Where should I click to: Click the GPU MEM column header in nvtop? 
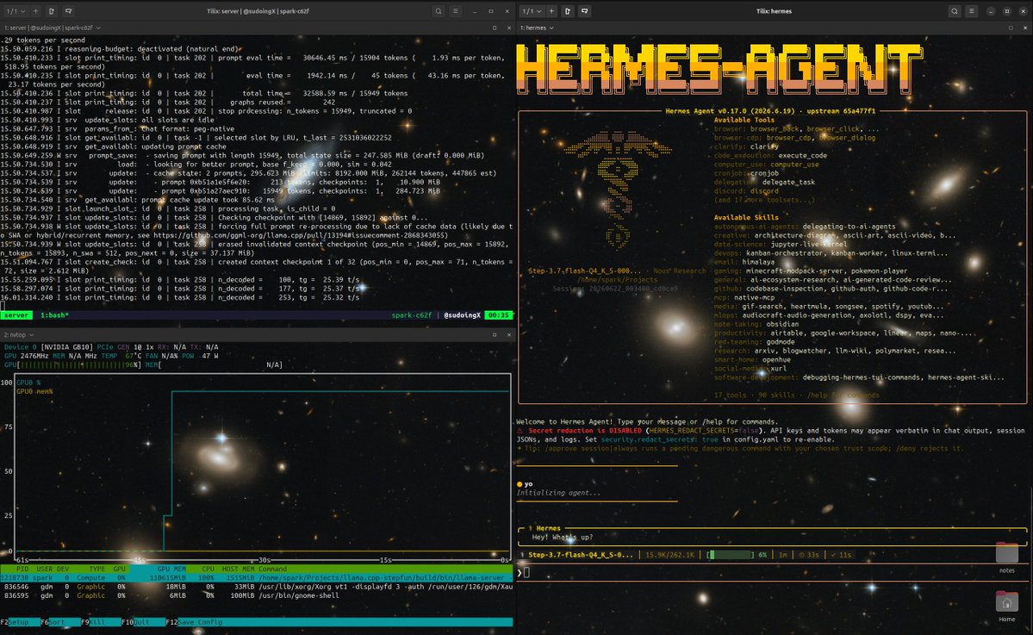pyautogui.click(x=171, y=569)
